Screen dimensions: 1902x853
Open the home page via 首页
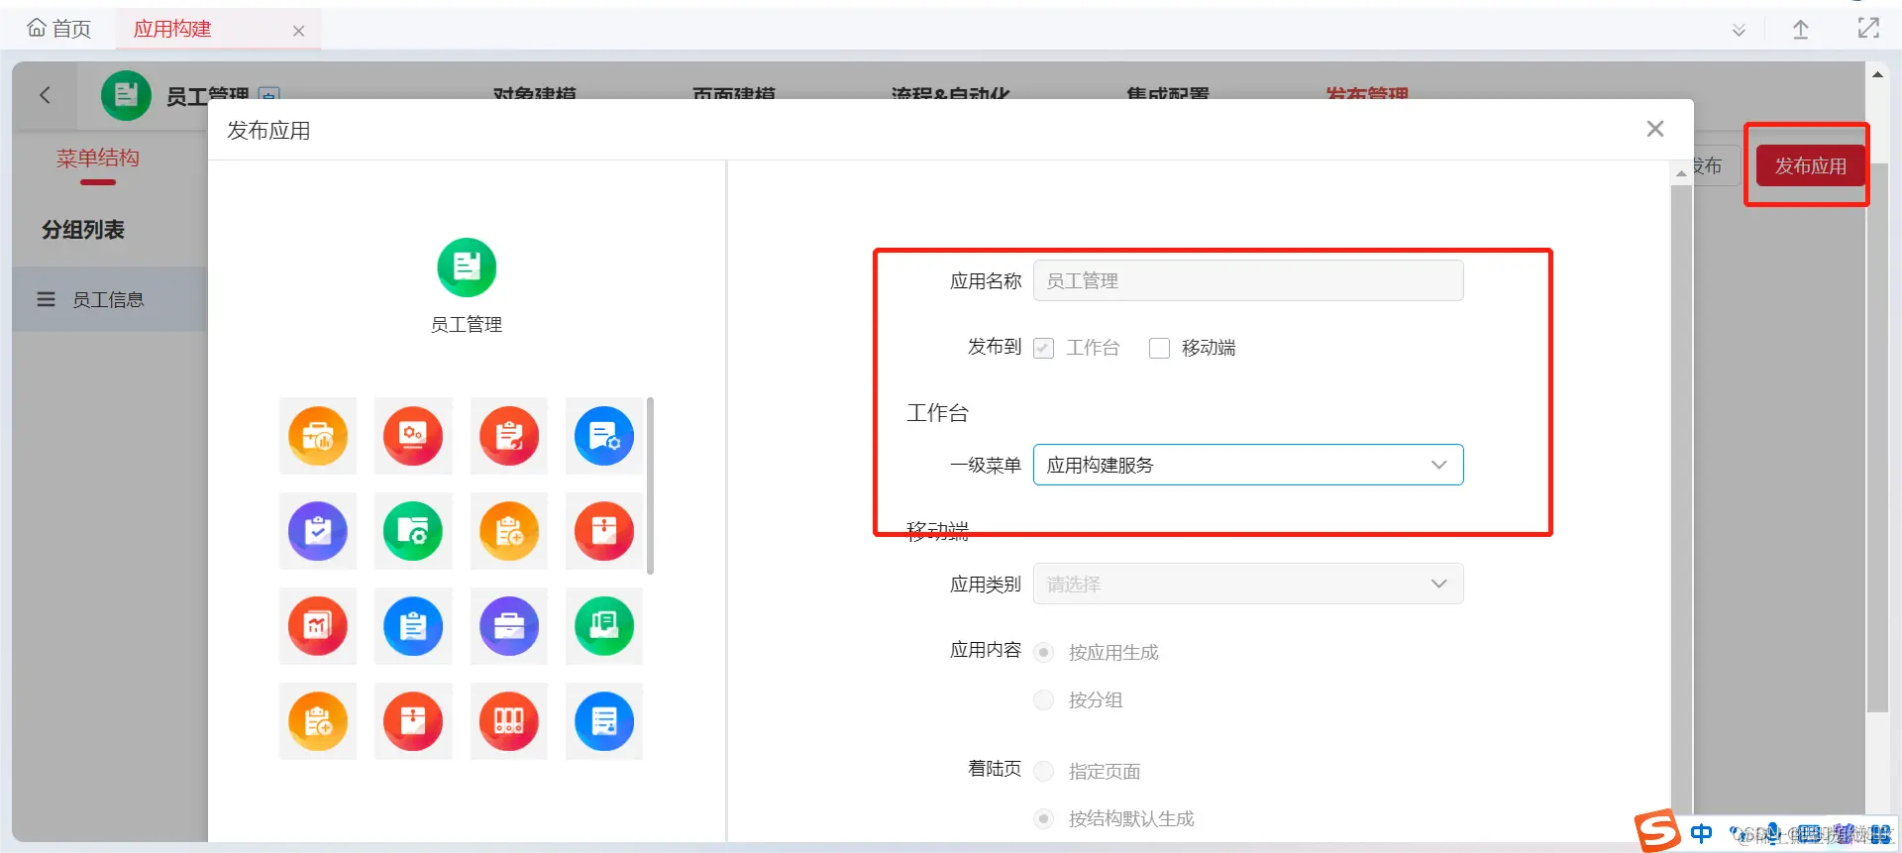[x=59, y=29]
